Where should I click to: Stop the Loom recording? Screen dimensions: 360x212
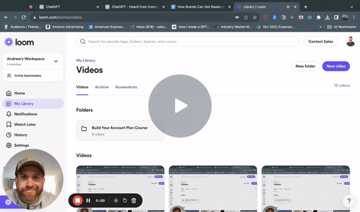point(77,201)
